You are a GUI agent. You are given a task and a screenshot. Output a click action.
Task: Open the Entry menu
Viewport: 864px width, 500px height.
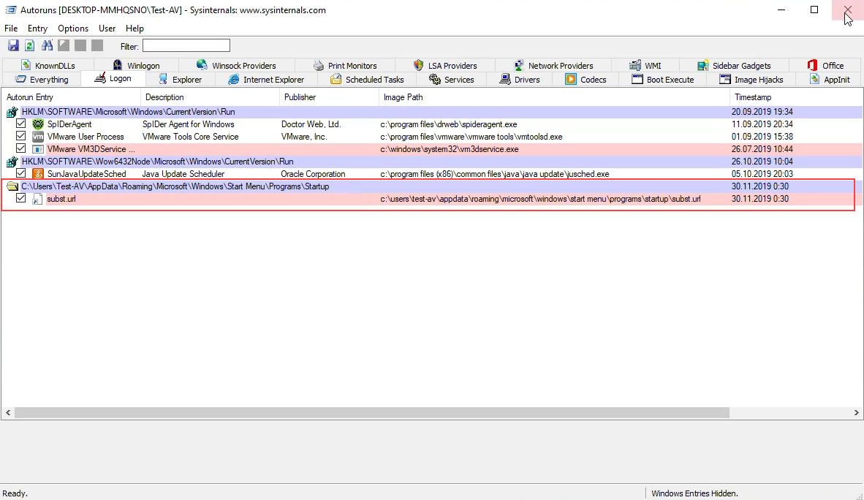click(x=37, y=28)
